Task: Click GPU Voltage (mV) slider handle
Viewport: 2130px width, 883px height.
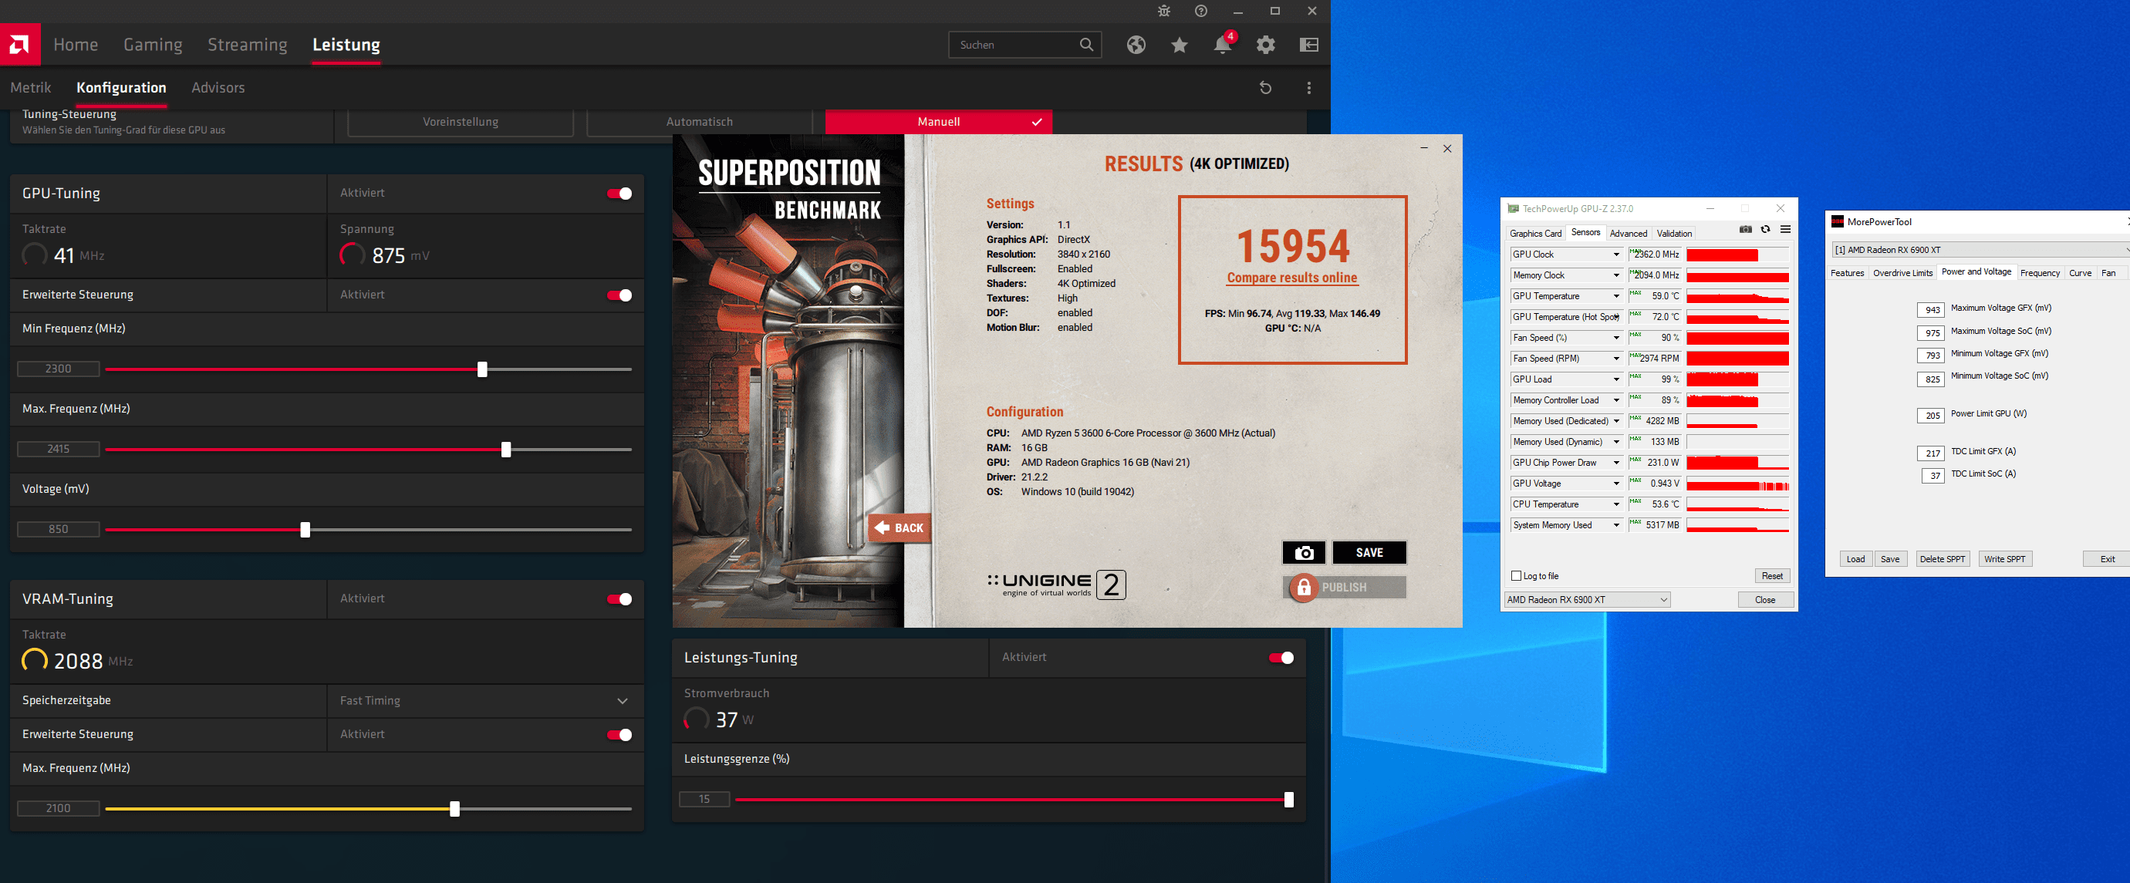Action: 305,530
